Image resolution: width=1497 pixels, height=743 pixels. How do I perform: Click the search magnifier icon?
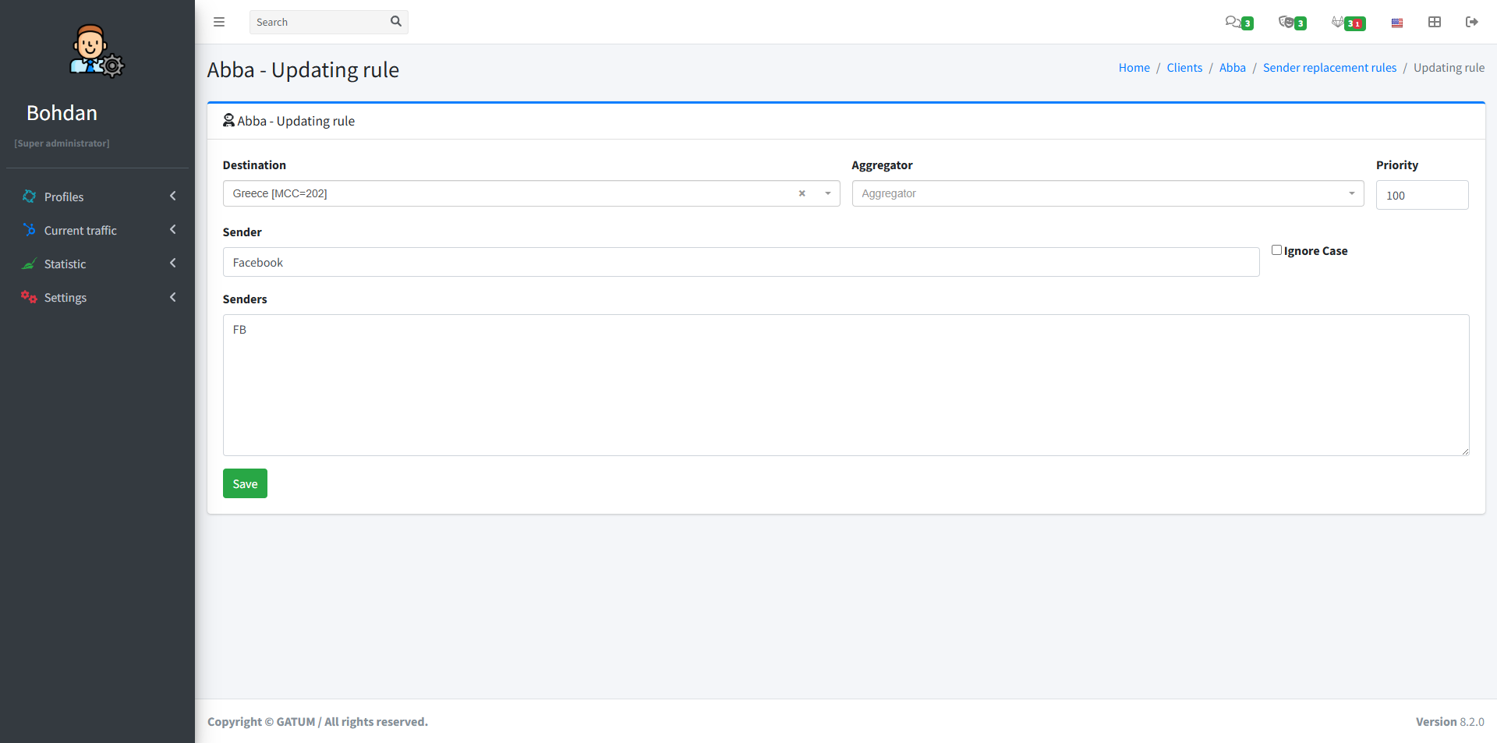tap(396, 22)
